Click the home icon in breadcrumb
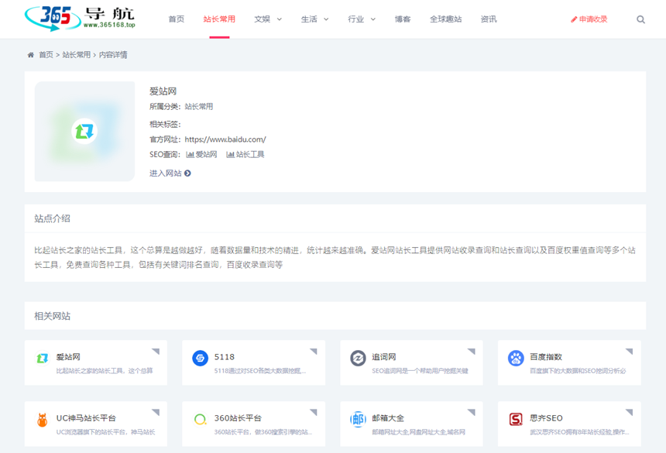The height and width of the screenshot is (453, 666). (x=30, y=55)
